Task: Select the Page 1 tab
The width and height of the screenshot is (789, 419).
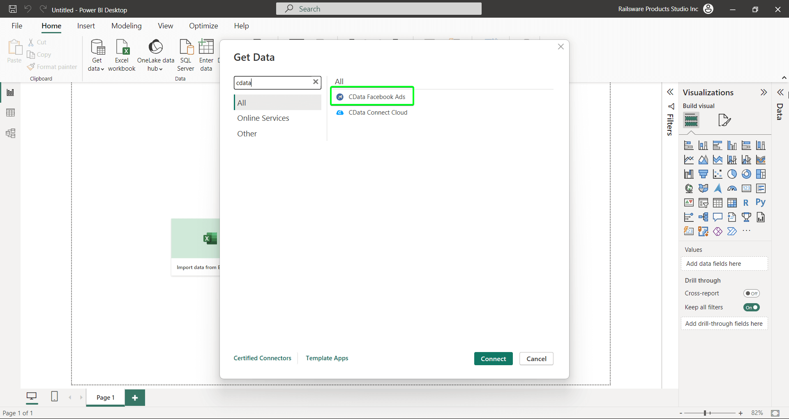Action: coord(106,397)
